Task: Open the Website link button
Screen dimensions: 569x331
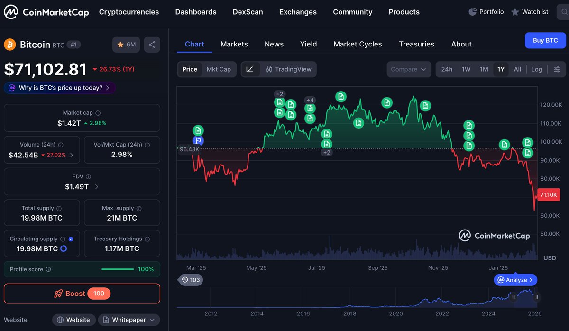Action: [74, 320]
